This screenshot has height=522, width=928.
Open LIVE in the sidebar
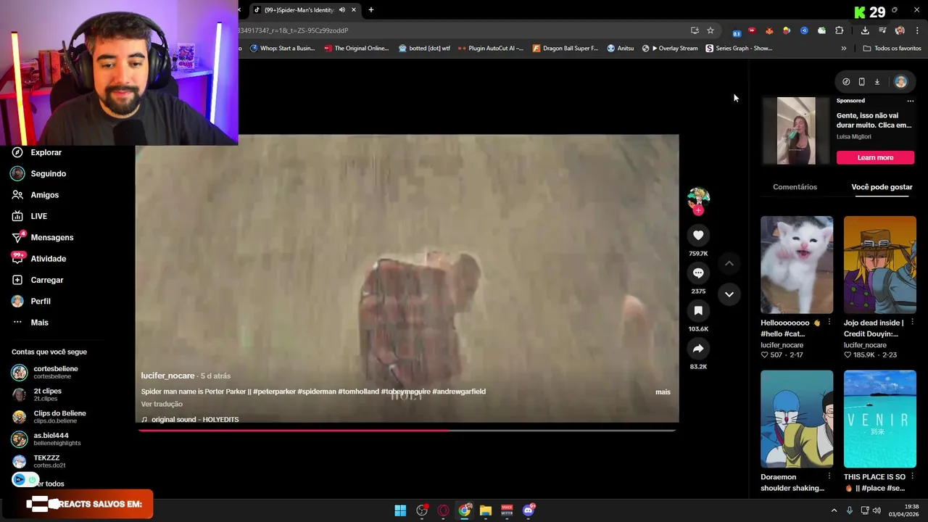38,216
